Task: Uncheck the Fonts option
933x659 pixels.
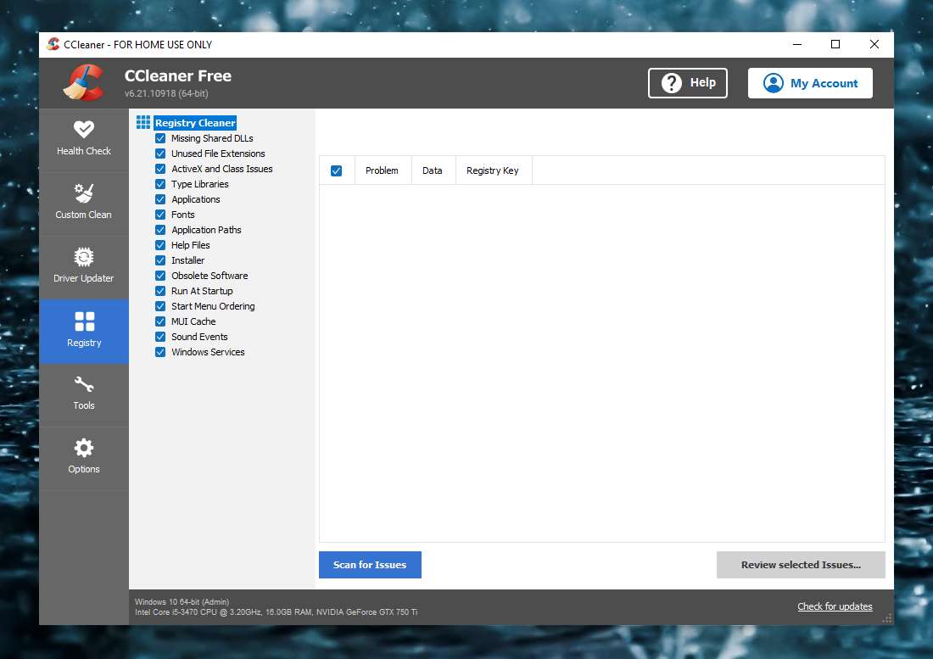Action: pos(160,215)
